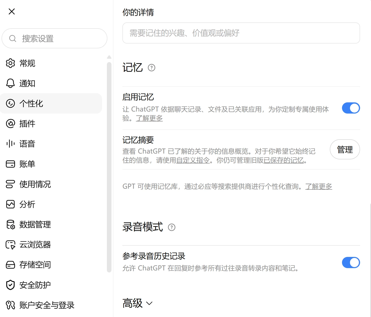Open the 通知 settings section
The height and width of the screenshot is (317, 371).
[51, 83]
